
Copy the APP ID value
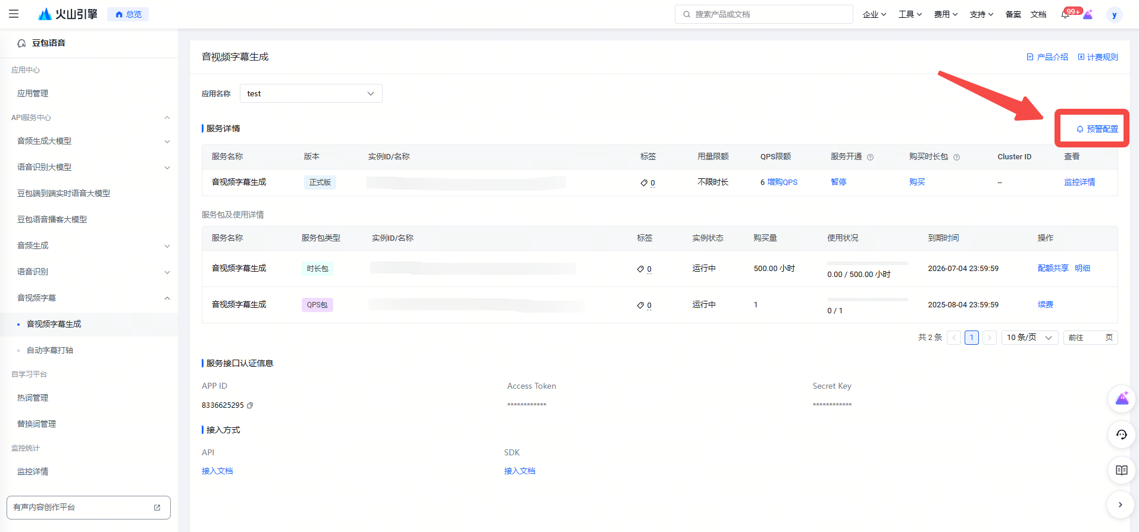pos(250,405)
